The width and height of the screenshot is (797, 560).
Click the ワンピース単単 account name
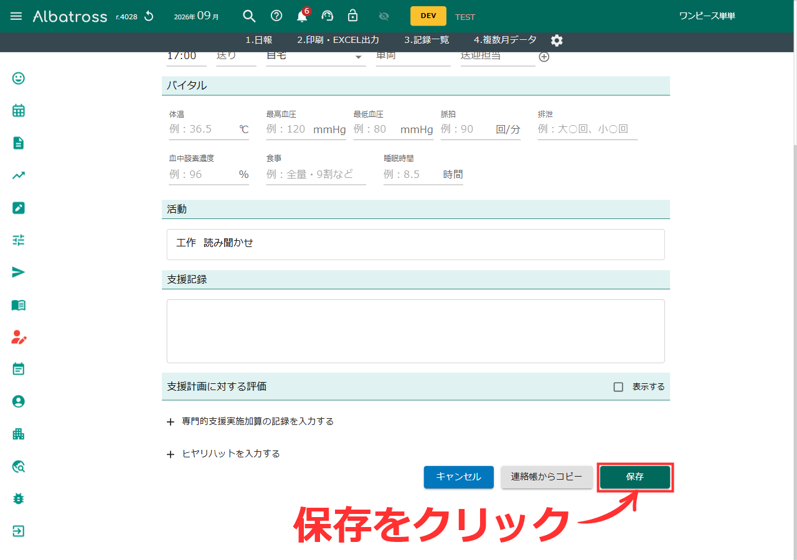point(707,16)
